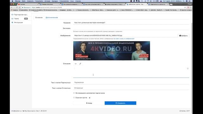Viewport: 203px width, 114px height.
Task: Click the Название input field
Action: click(x=131, y=22)
